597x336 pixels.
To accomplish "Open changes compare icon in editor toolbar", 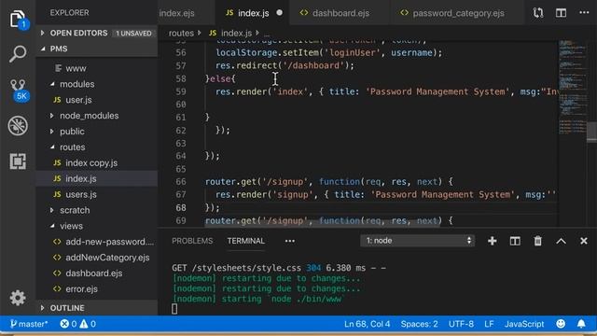I will tap(538, 13).
